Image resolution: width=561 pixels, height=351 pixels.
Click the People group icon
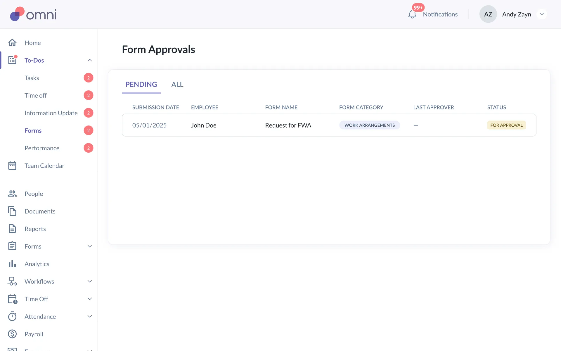(x=12, y=194)
